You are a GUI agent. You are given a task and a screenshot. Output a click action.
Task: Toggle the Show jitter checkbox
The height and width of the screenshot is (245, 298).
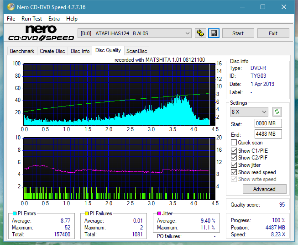point(234,165)
